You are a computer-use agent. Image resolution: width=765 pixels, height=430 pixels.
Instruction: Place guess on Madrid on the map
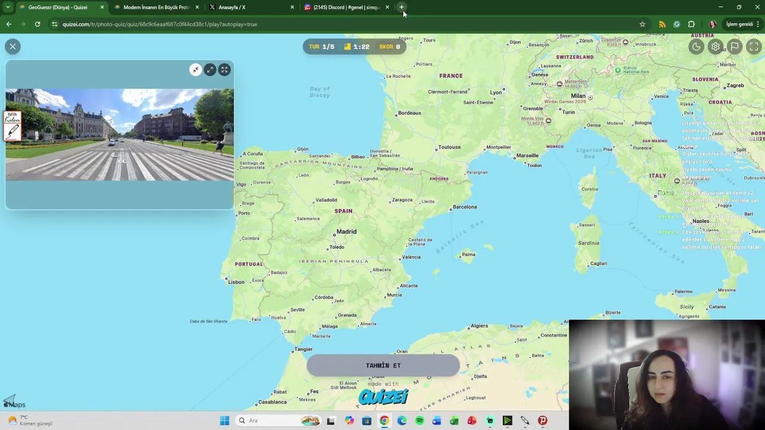(x=347, y=232)
